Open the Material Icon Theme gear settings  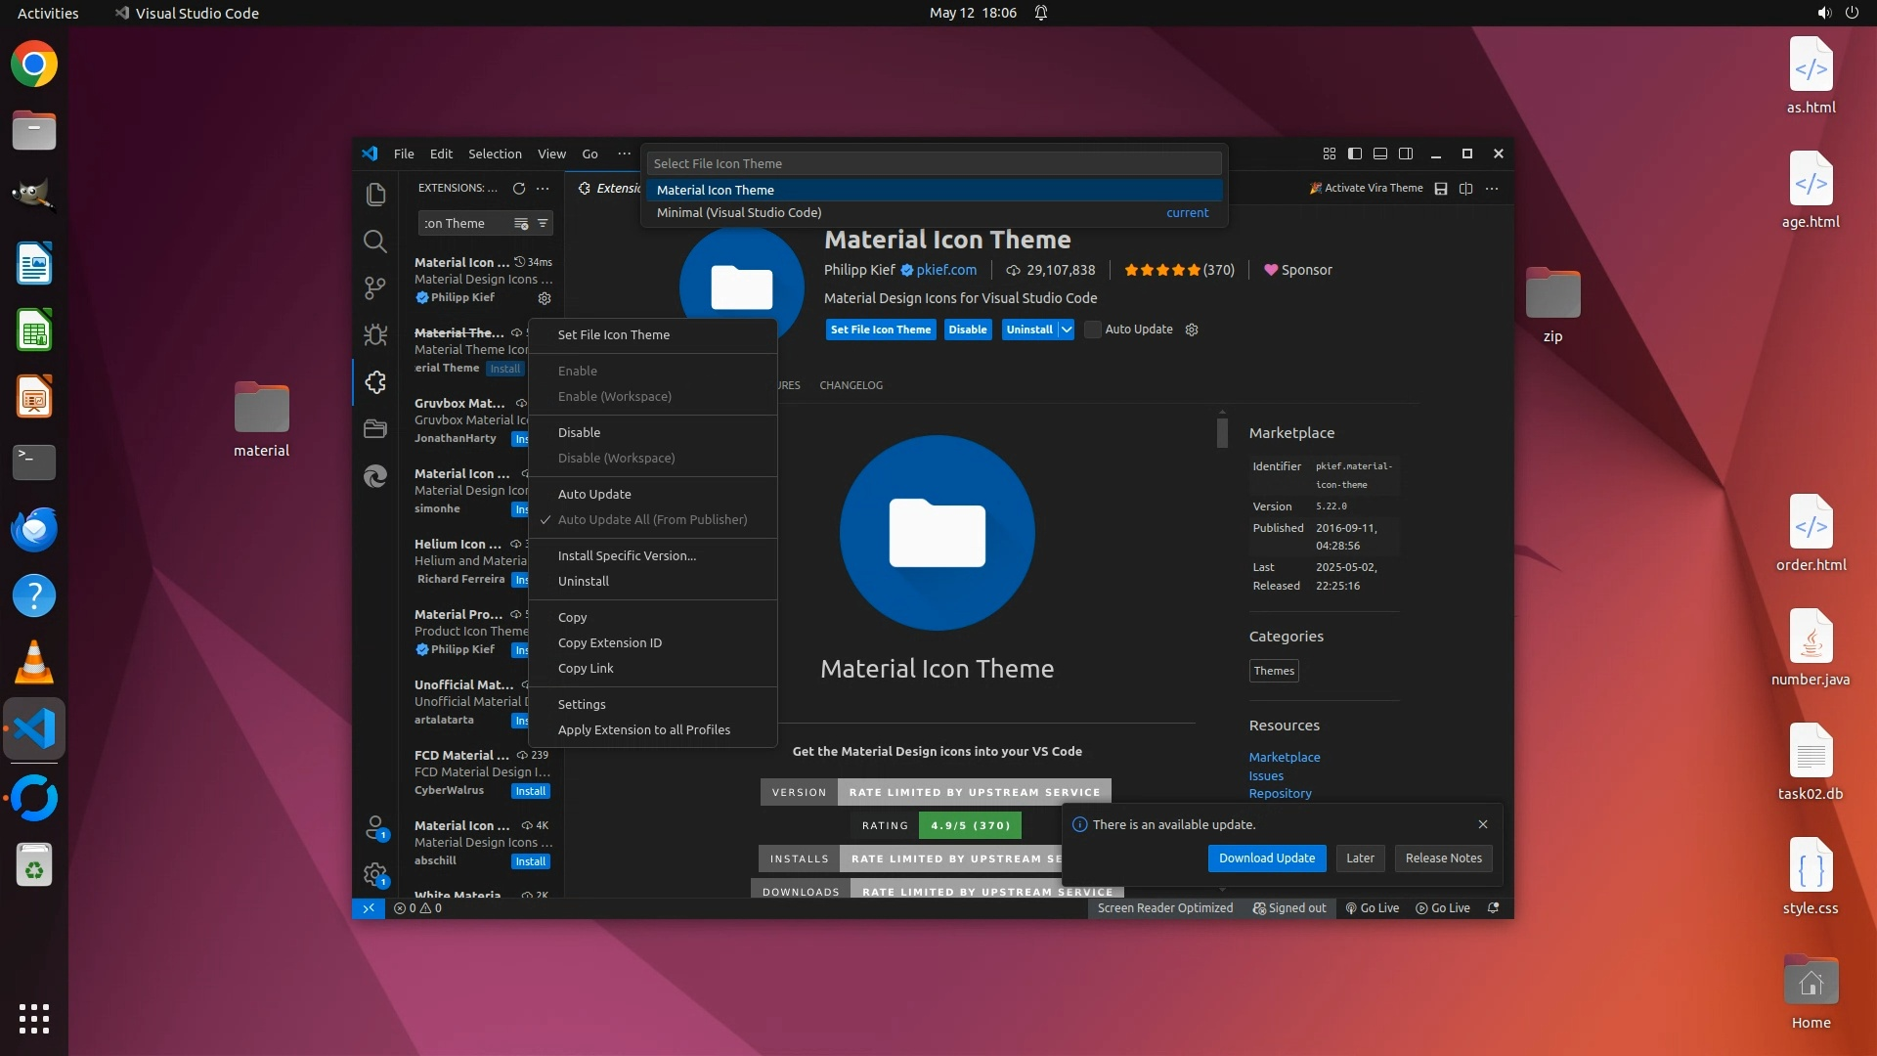click(545, 298)
